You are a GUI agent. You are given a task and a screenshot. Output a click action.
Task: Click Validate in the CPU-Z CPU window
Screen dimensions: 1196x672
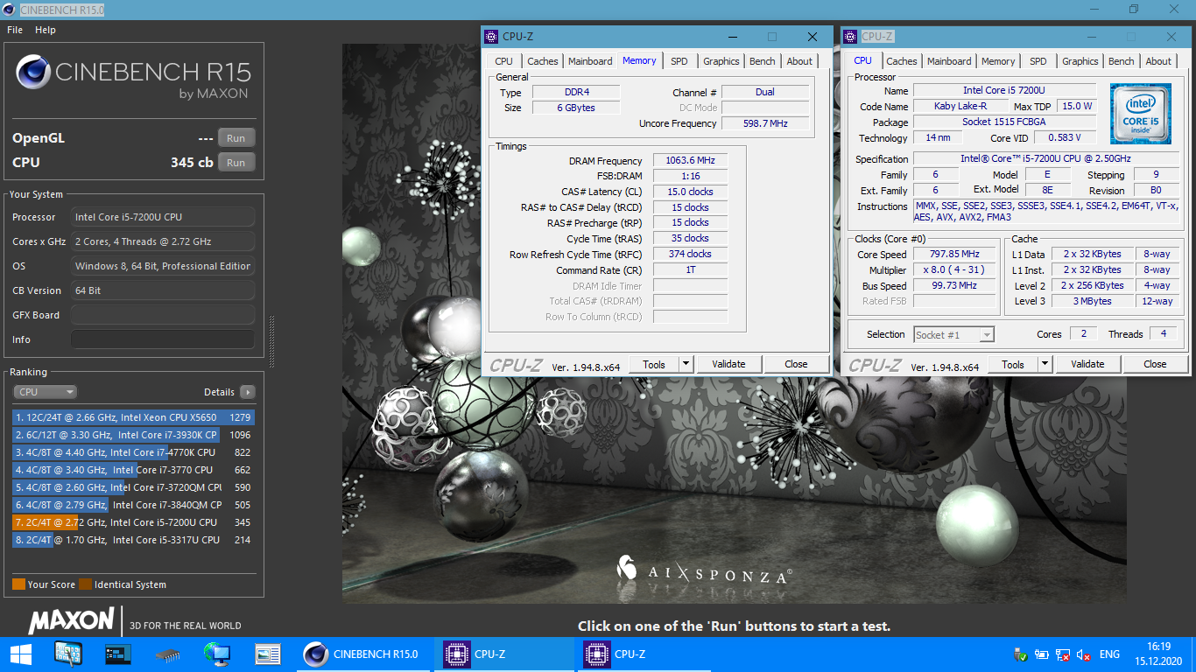coord(1087,365)
